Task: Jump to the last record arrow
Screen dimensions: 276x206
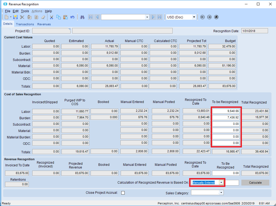Action: coord(160,17)
